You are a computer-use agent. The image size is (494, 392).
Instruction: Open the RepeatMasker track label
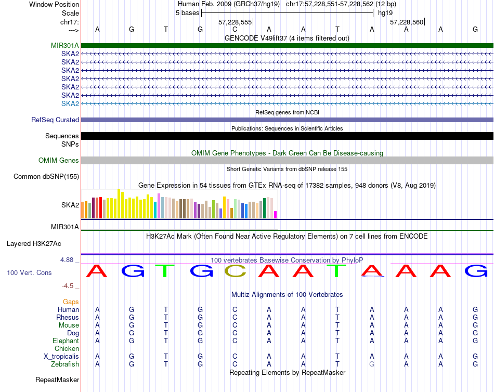click(57, 380)
